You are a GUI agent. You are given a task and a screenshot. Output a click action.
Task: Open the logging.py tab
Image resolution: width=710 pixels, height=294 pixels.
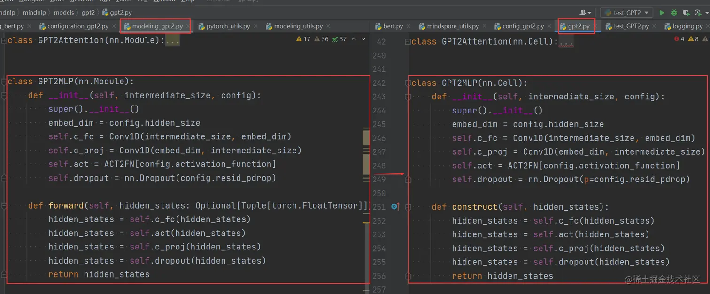(x=687, y=26)
